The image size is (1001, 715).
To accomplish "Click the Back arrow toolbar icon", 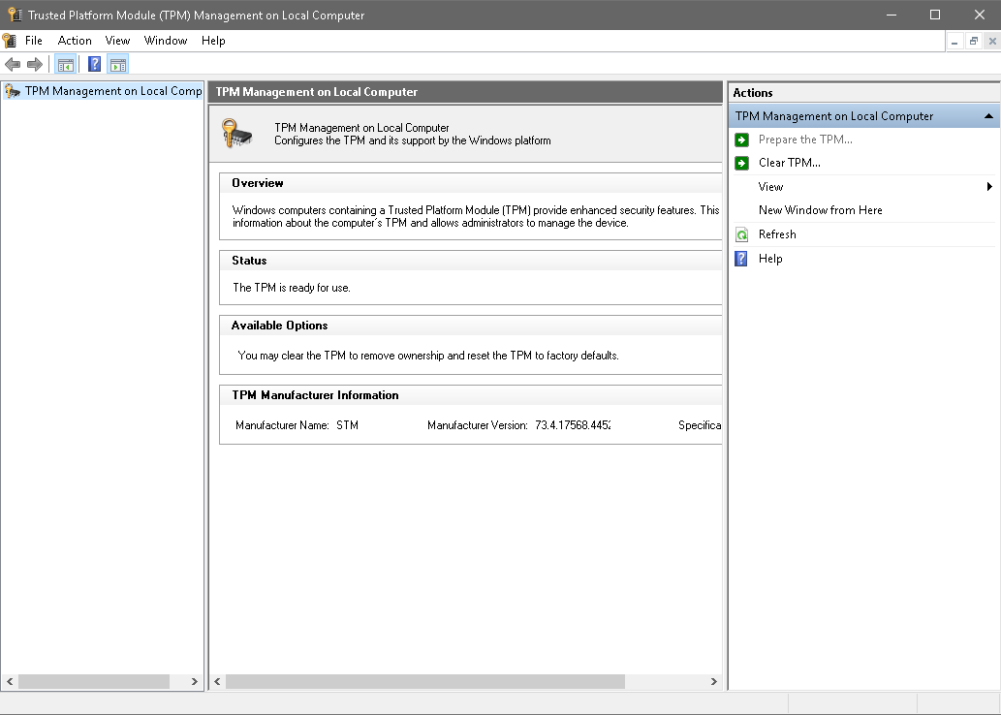I will pos(13,64).
